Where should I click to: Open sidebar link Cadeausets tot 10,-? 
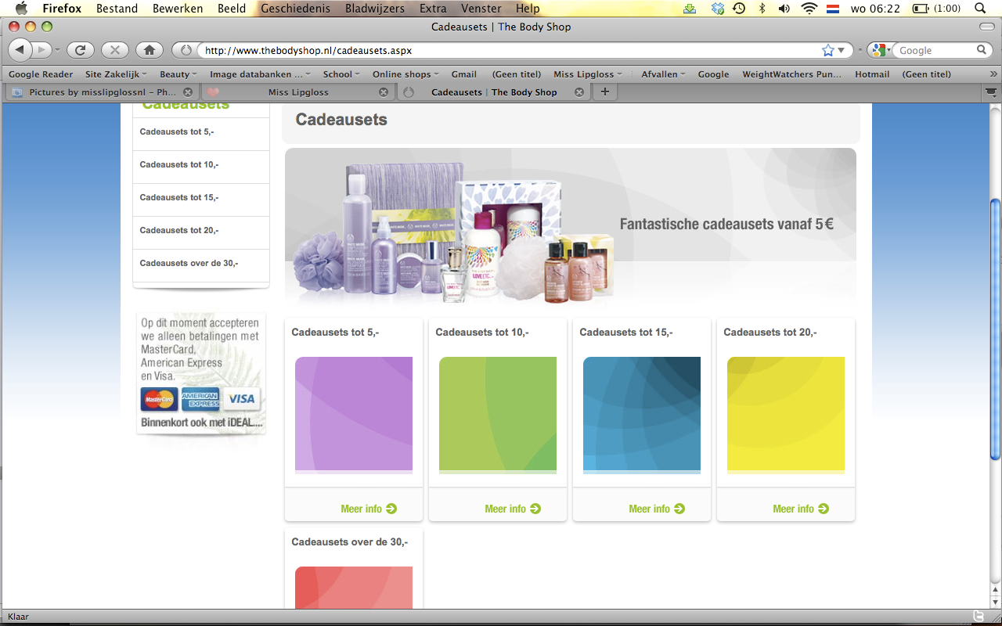[179, 164]
